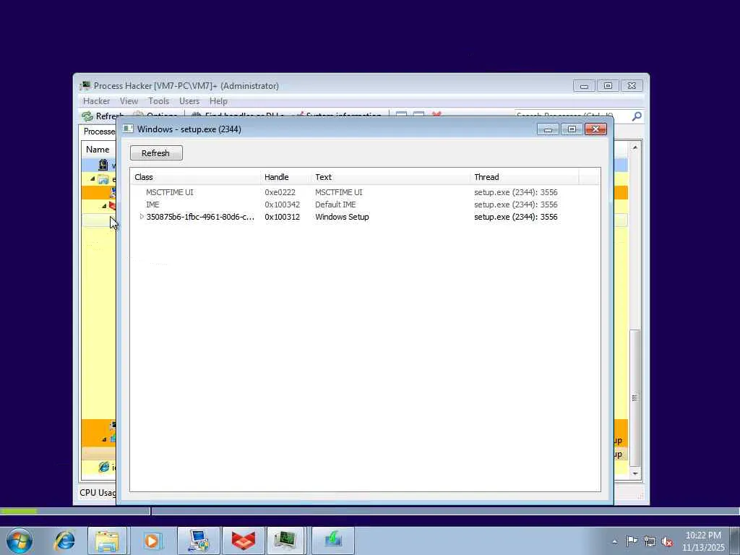Click Process Hacker scrollbar down arrow
This screenshot has width=740, height=555.
tap(634, 473)
